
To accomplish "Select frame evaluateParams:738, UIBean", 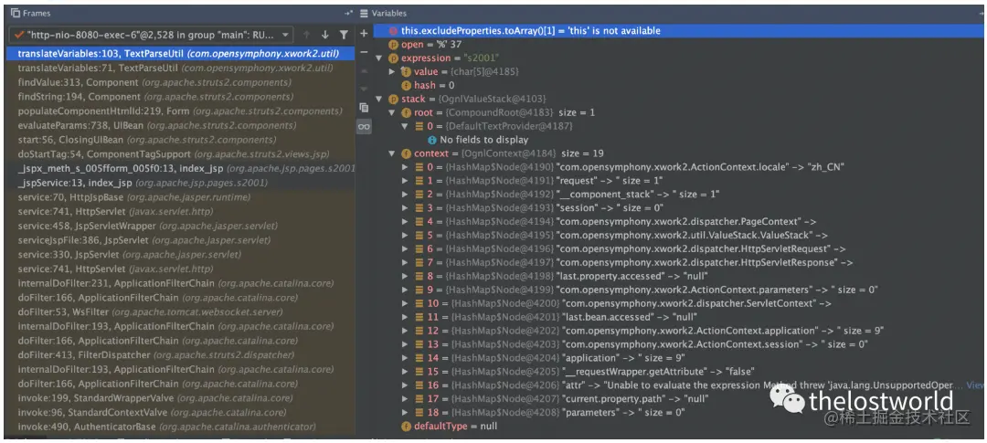I will point(181,125).
